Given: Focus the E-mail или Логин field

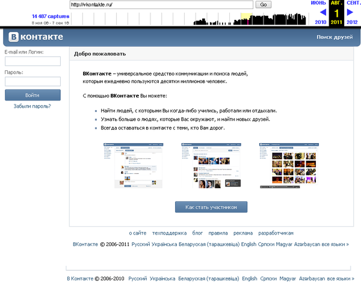Looking at the screenshot, I should click(32, 61).
